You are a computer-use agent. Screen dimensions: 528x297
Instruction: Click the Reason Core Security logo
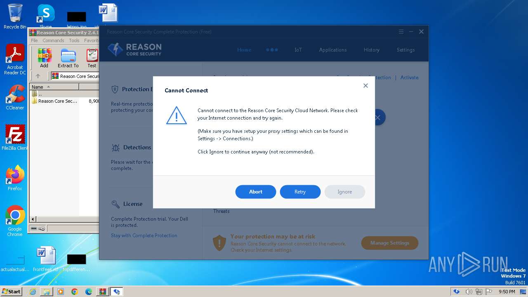click(134, 49)
